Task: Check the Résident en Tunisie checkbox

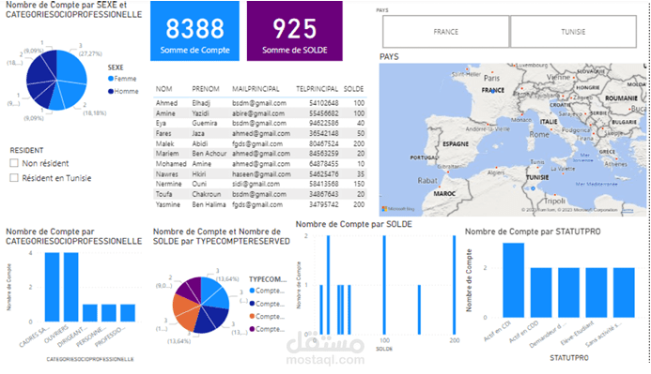Action: coord(14,178)
